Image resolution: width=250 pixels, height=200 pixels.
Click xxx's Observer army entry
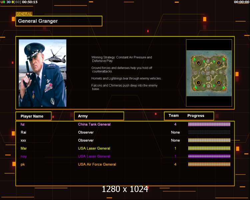tap(86, 140)
